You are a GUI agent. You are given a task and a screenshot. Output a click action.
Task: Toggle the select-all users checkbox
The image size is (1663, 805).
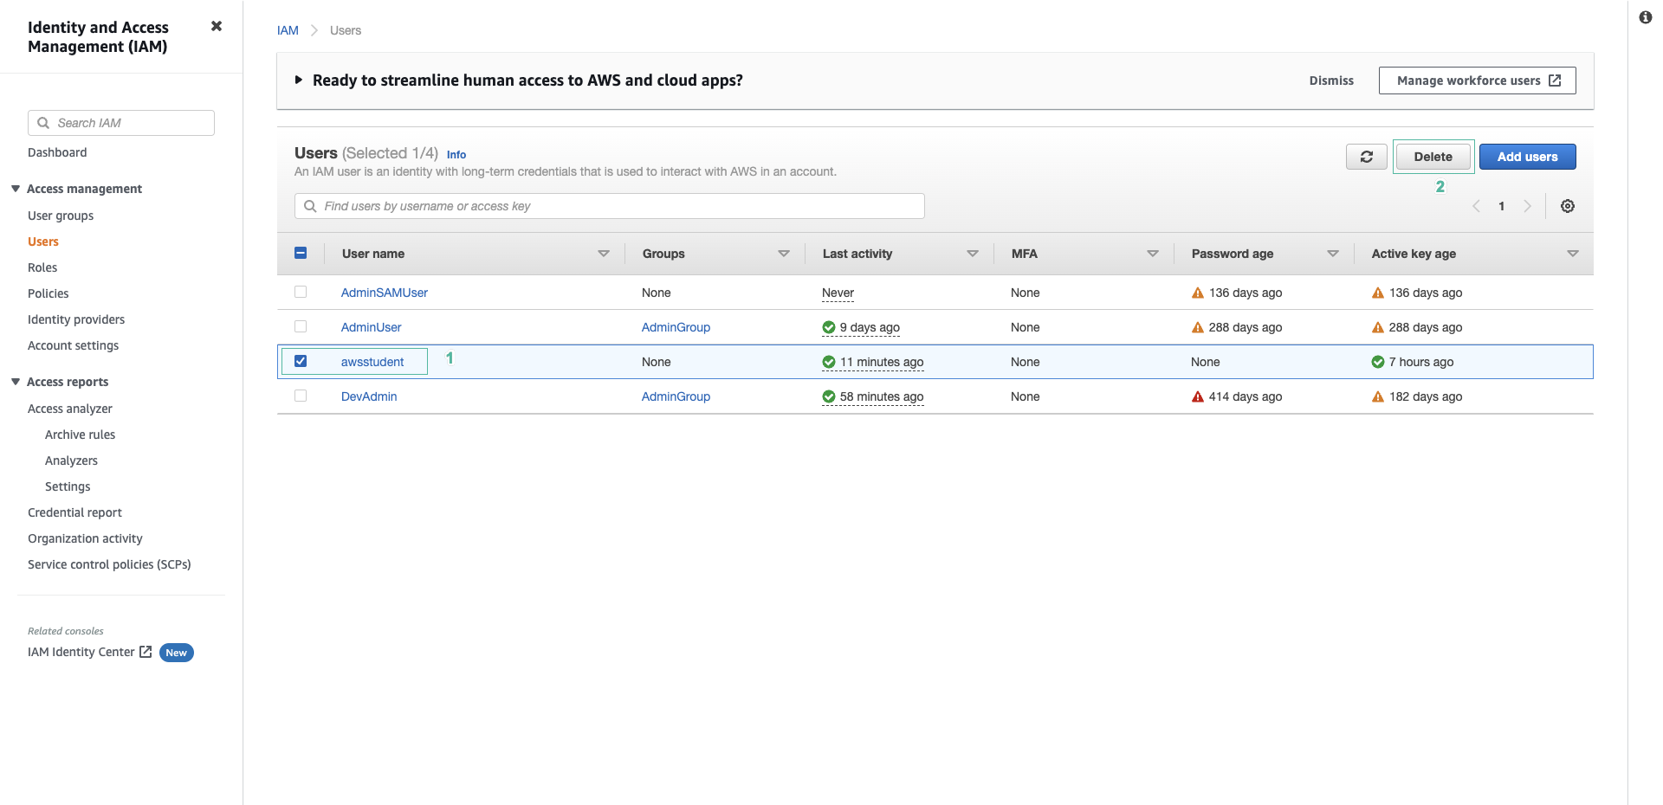(301, 253)
